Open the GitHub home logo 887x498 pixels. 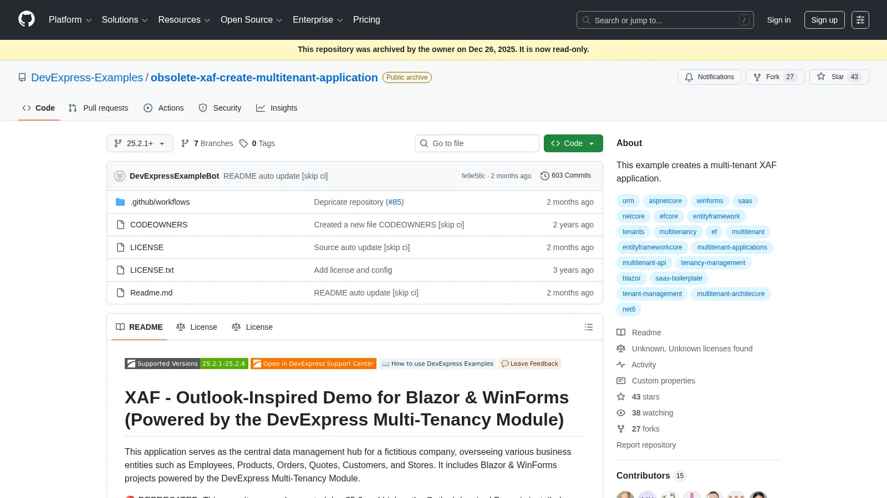pyautogui.click(x=27, y=19)
